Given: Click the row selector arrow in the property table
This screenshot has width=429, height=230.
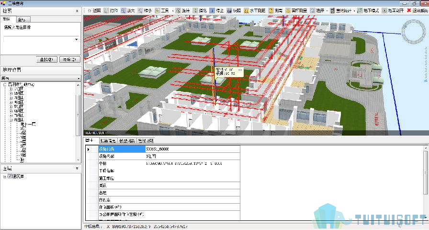Looking at the screenshot, I should [x=89, y=149].
